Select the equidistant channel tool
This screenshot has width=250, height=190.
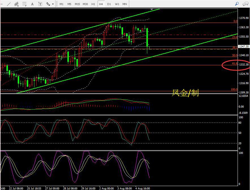tap(17, 4)
